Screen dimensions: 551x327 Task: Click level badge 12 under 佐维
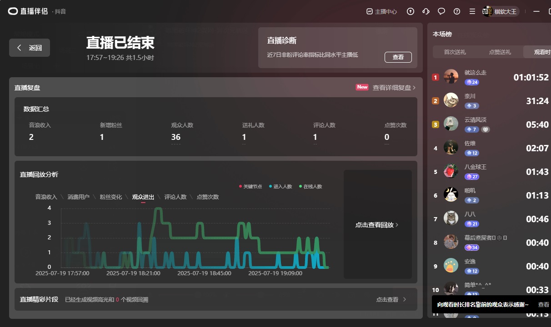click(471, 153)
